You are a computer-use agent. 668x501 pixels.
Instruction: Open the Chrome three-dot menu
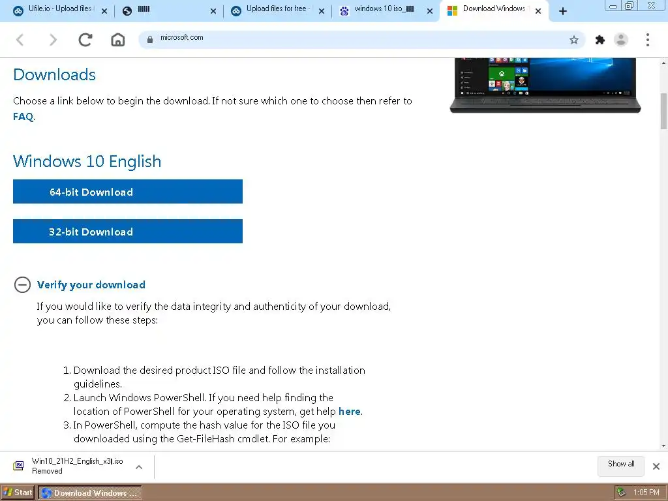point(648,40)
